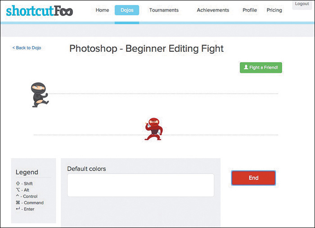View your Profile
Image resolution: width=315 pixels, height=228 pixels.
point(250,10)
